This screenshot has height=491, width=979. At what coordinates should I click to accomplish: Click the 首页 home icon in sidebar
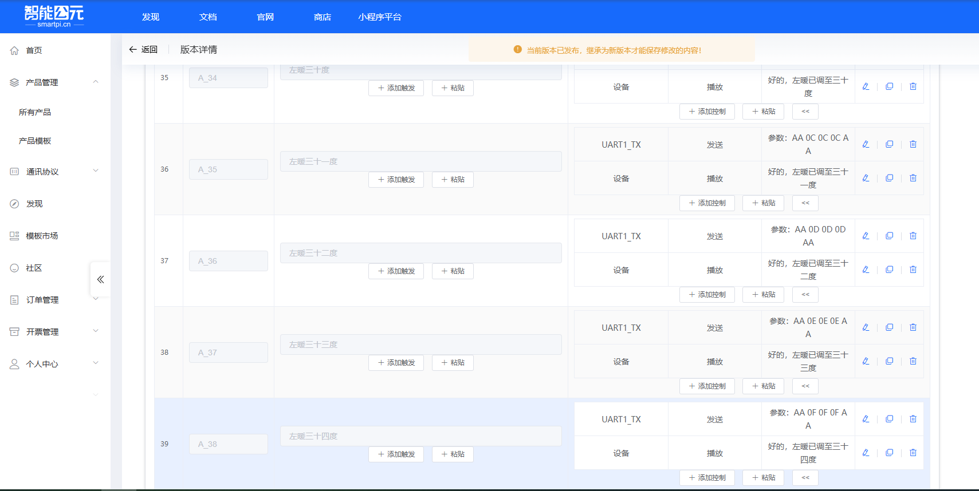click(x=14, y=50)
